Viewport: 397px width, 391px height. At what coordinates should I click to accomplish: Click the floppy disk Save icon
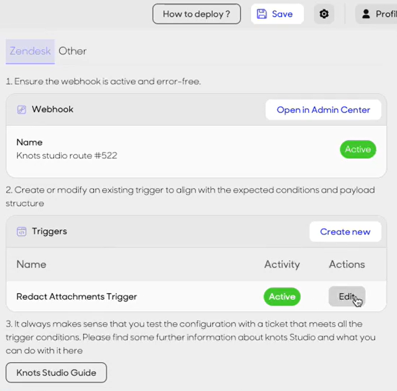(262, 14)
